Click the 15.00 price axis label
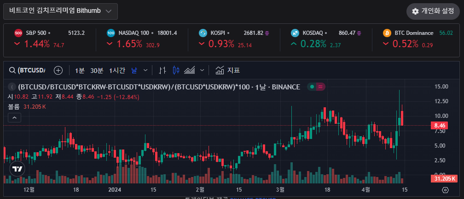This screenshot has width=464, height=199. click(x=442, y=87)
